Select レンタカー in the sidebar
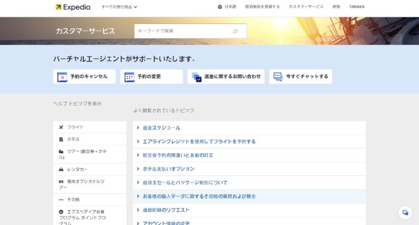The height and width of the screenshot is (225, 419). (90, 169)
